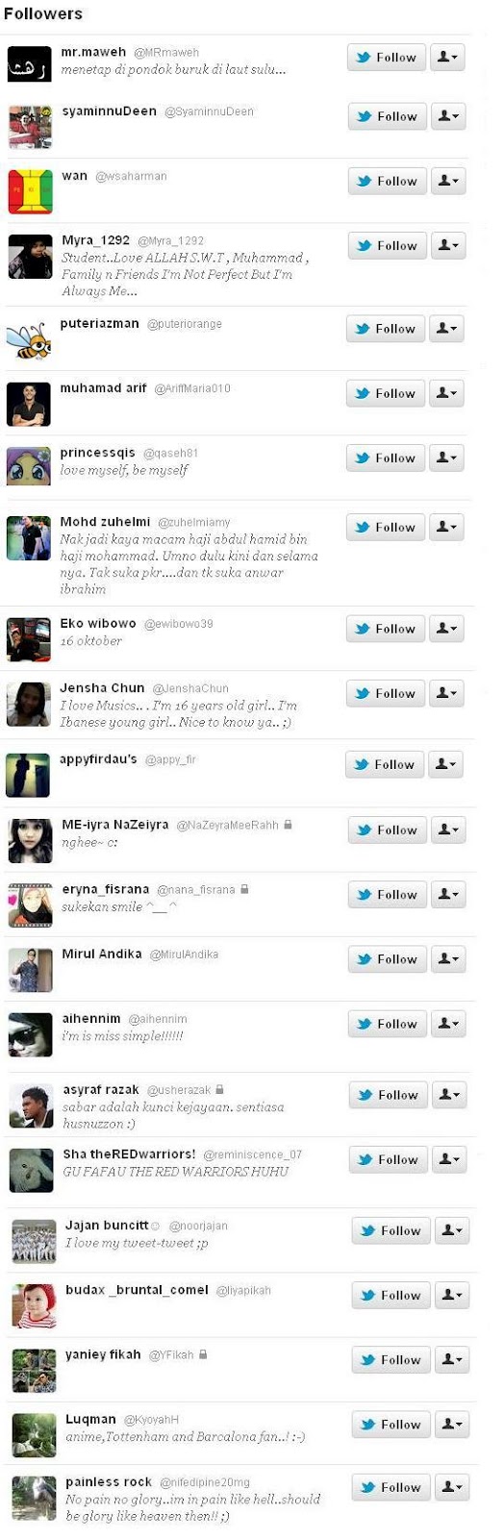Visit the @appy_fir handle link
Viewport: 503px width, 1538px height.
click(x=170, y=759)
